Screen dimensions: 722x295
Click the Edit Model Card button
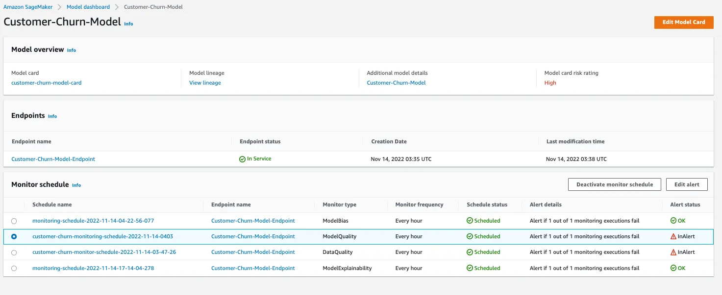(683, 22)
